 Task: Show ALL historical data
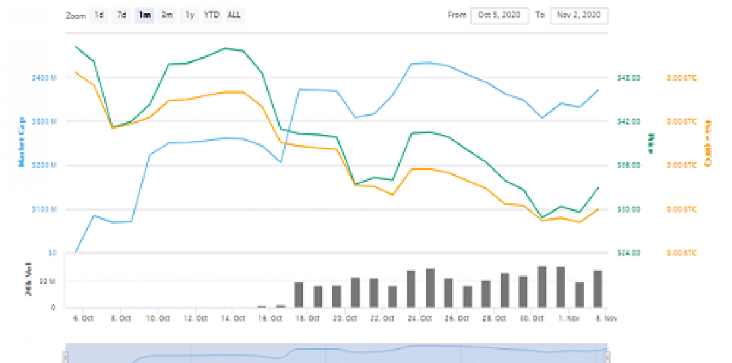click(233, 15)
